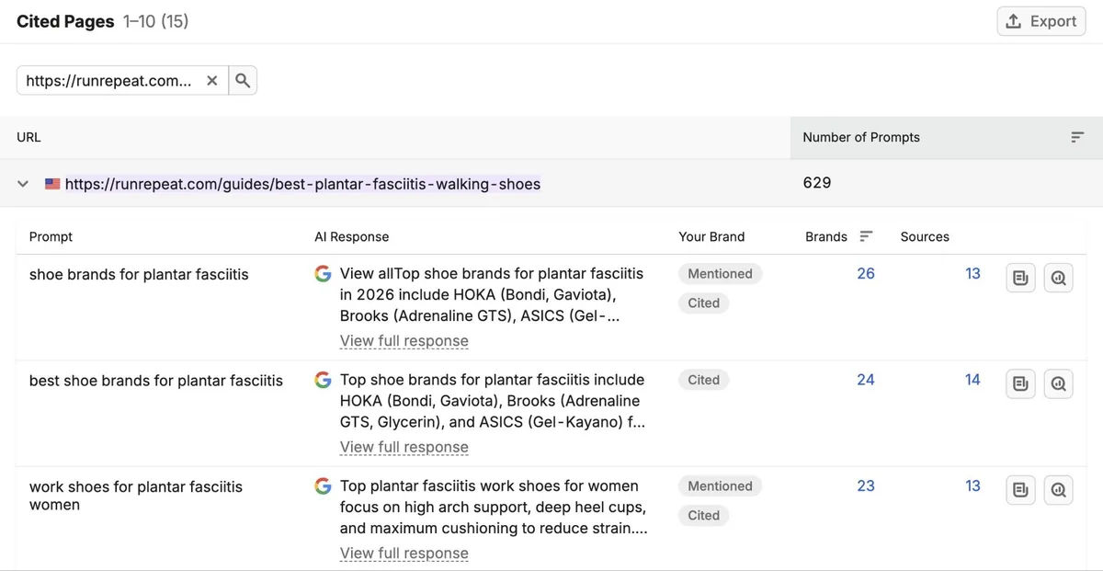Open the best-plantar-fasciitis-walking-shoes URL
This screenshot has width=1103, height=571.
[302, 184]
